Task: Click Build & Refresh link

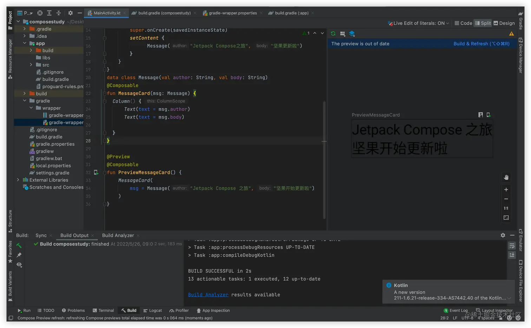Action: tap(481, 44)
